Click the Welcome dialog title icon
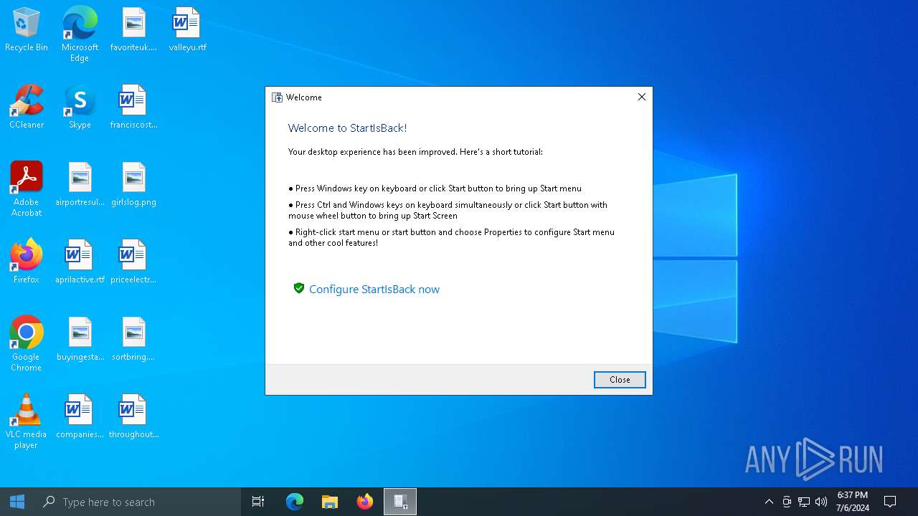Image resolution: width=918 pixels, height=516 pixels. point(277,97)
